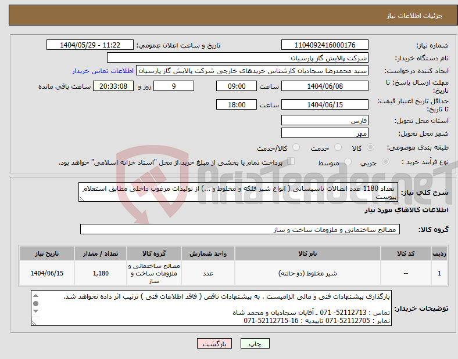This screenshot has height=359, width=458.
Task: Select the خدمت radio button
Action: coord(338,147)
